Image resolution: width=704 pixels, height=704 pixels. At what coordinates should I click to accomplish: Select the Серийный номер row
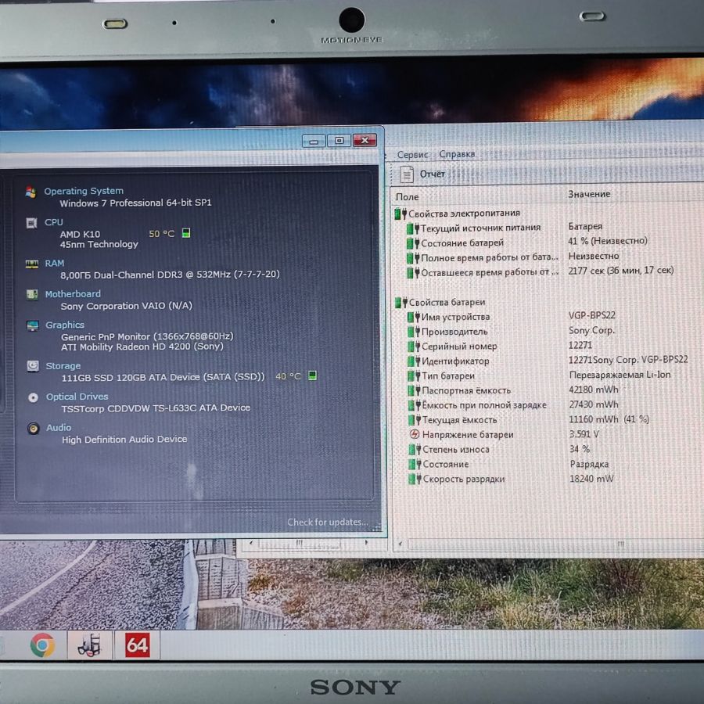(x=548, y=346)
